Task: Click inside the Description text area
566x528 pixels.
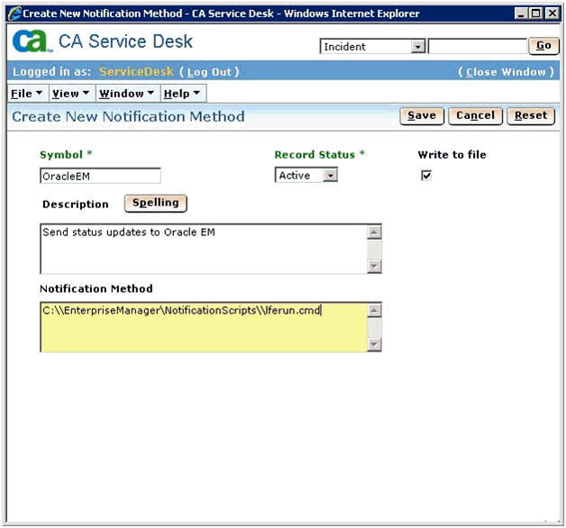Action: [x=204, y=249]
